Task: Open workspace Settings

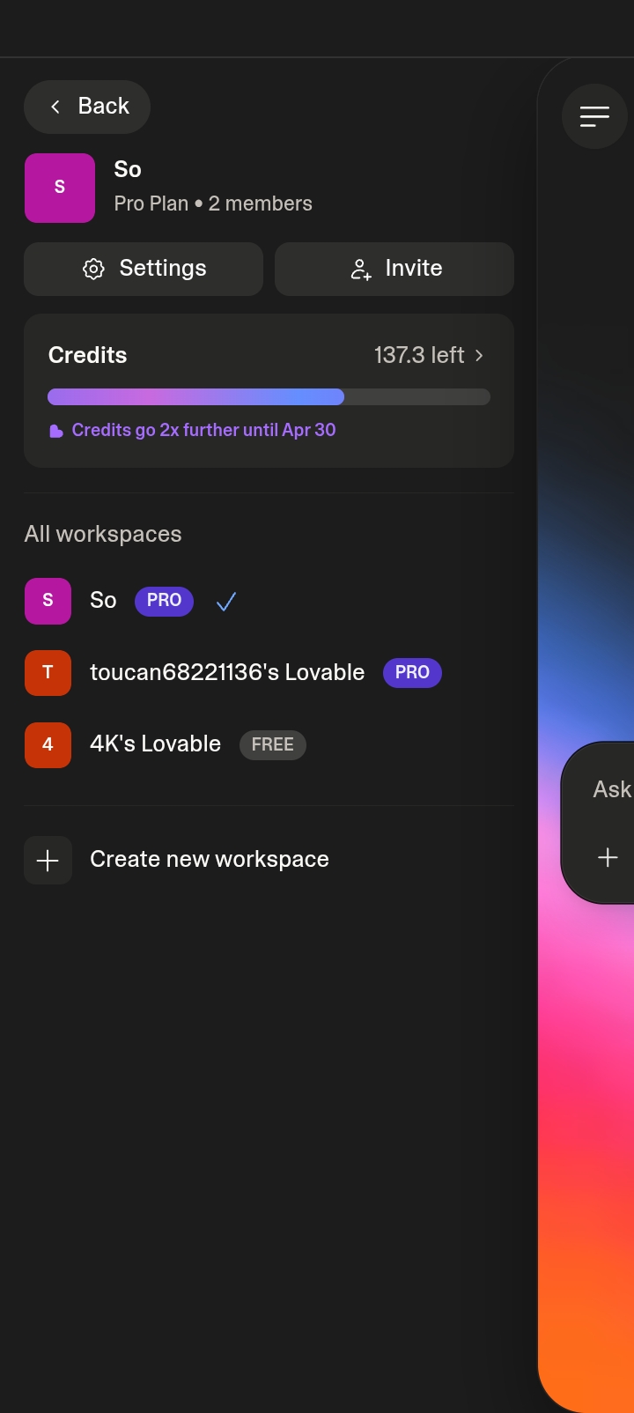Action: (x=144, y=269)
